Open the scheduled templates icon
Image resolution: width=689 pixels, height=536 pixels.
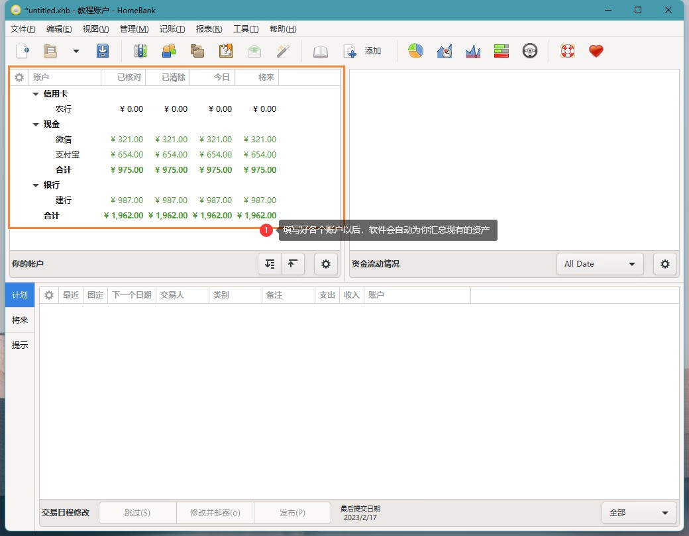point(226,51)
